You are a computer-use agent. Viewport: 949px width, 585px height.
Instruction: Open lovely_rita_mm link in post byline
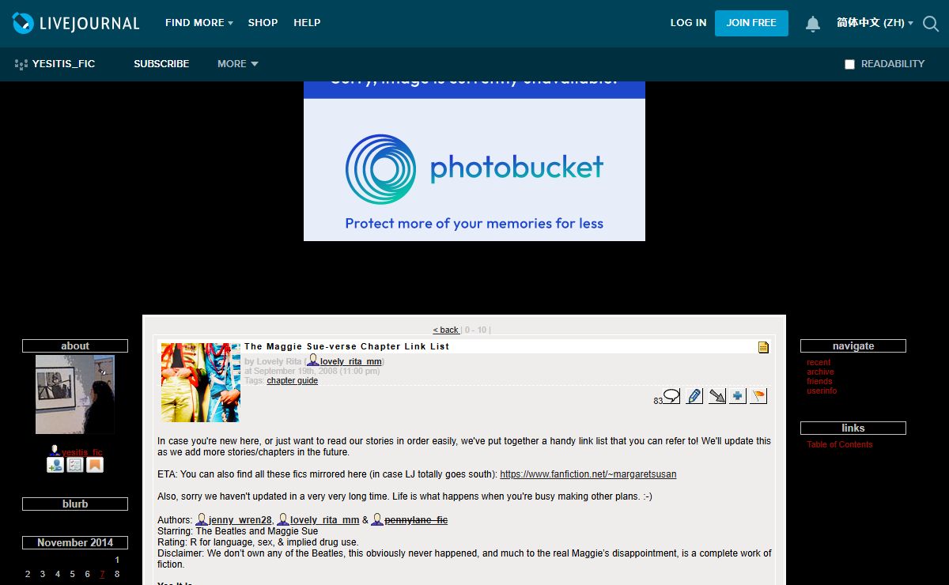(x=351, y=361)
